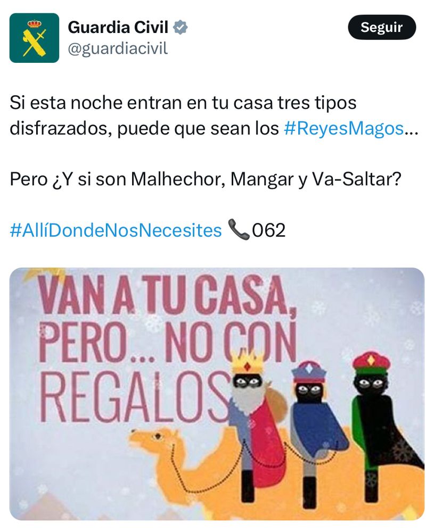Select the 062 phone number text
The image size is (434, 532).
click(x=268, y=230)
